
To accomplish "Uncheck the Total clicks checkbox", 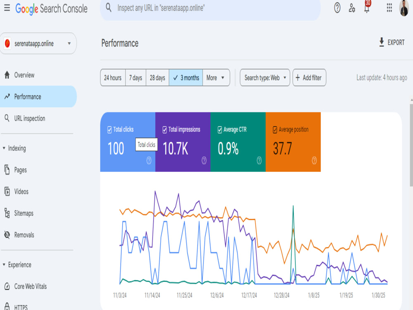I will coord(109,130).
